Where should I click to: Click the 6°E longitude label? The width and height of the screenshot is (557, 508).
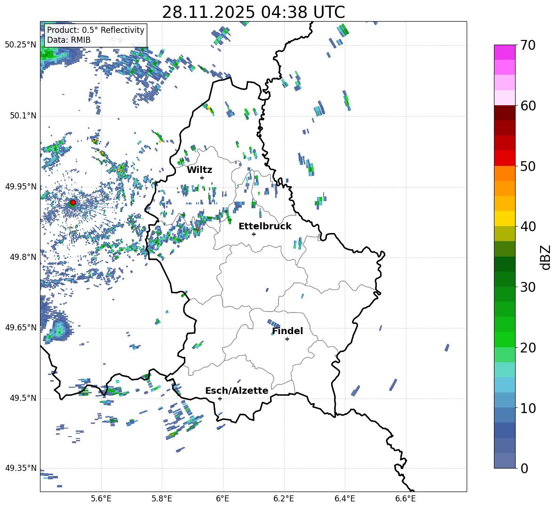223,499
